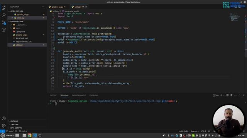Open the Explorer view in activity bar
Image resolution: width=247 pixels, height=138 pixels.
(x=3, y=7)
